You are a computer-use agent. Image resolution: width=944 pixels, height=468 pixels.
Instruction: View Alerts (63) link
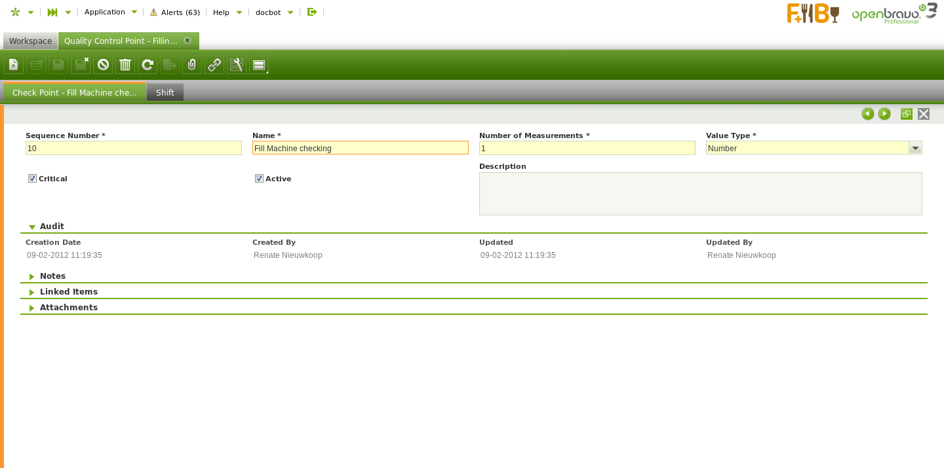pos(175,12)
